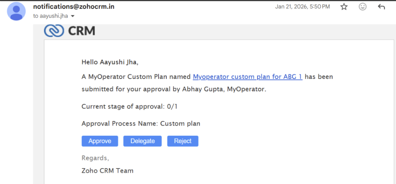This screenshot has width=396, height=184.
Task: Approve the custom plan request
Action: pyautogui.click(x=100, y=141)
